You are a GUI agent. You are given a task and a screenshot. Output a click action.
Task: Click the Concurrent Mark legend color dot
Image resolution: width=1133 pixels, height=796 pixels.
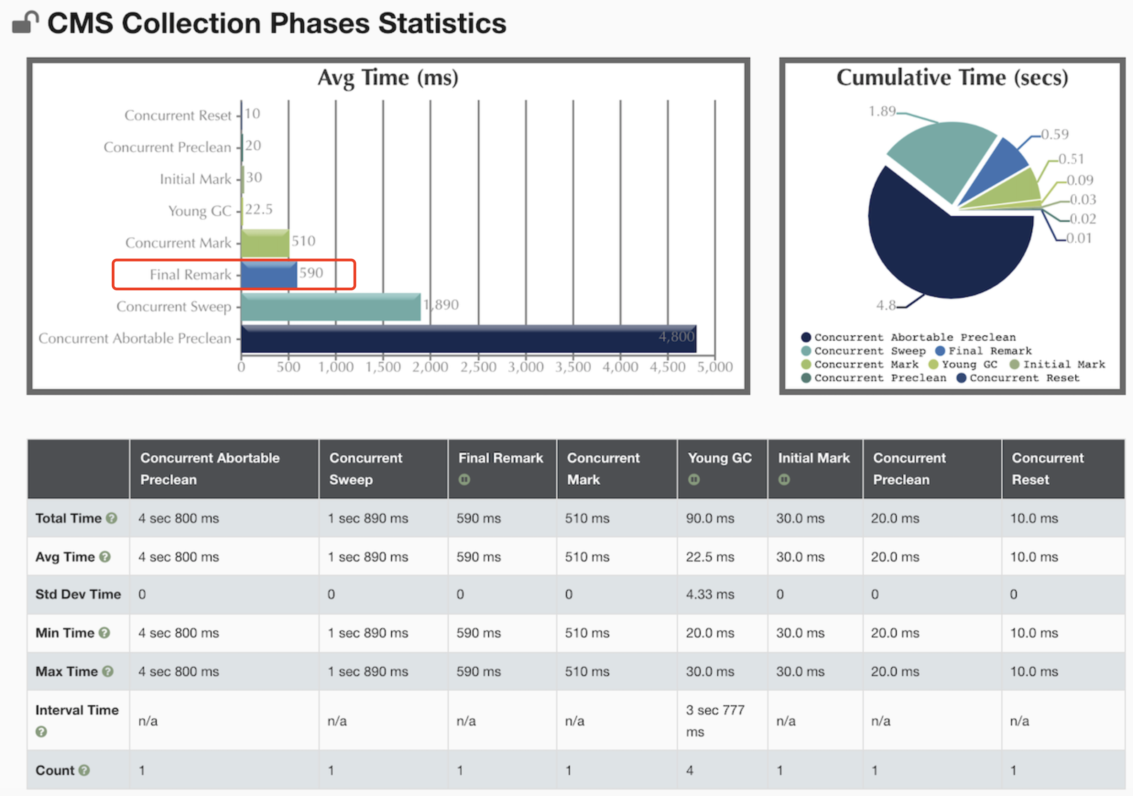(x=806, y=364)
